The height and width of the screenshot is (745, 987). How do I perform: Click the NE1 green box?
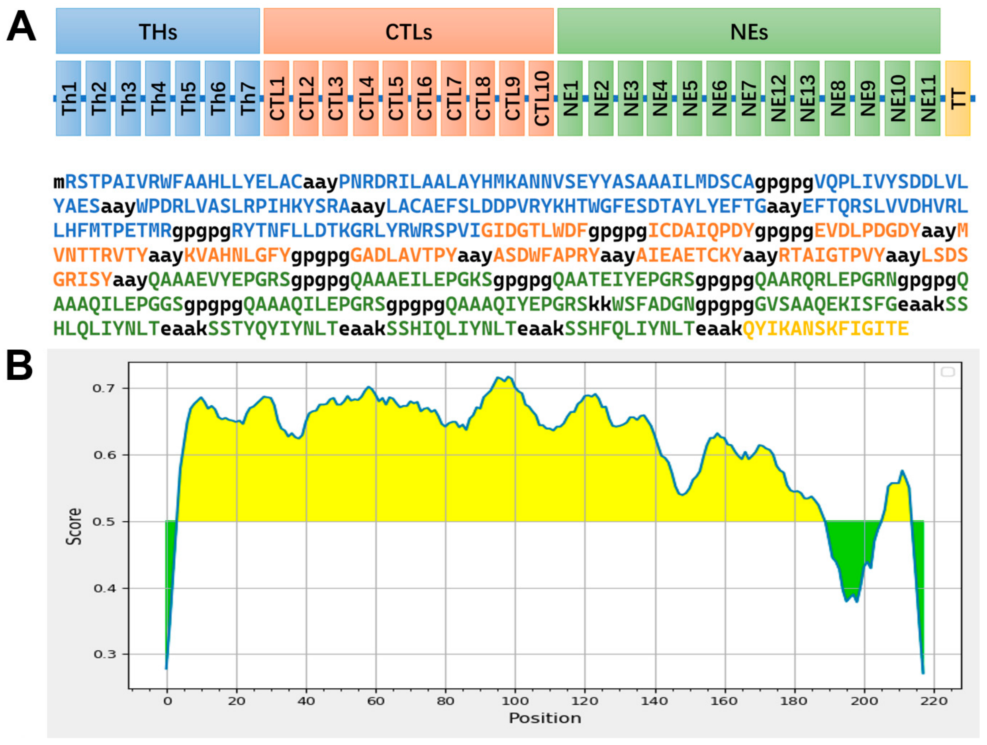(570, 99)
